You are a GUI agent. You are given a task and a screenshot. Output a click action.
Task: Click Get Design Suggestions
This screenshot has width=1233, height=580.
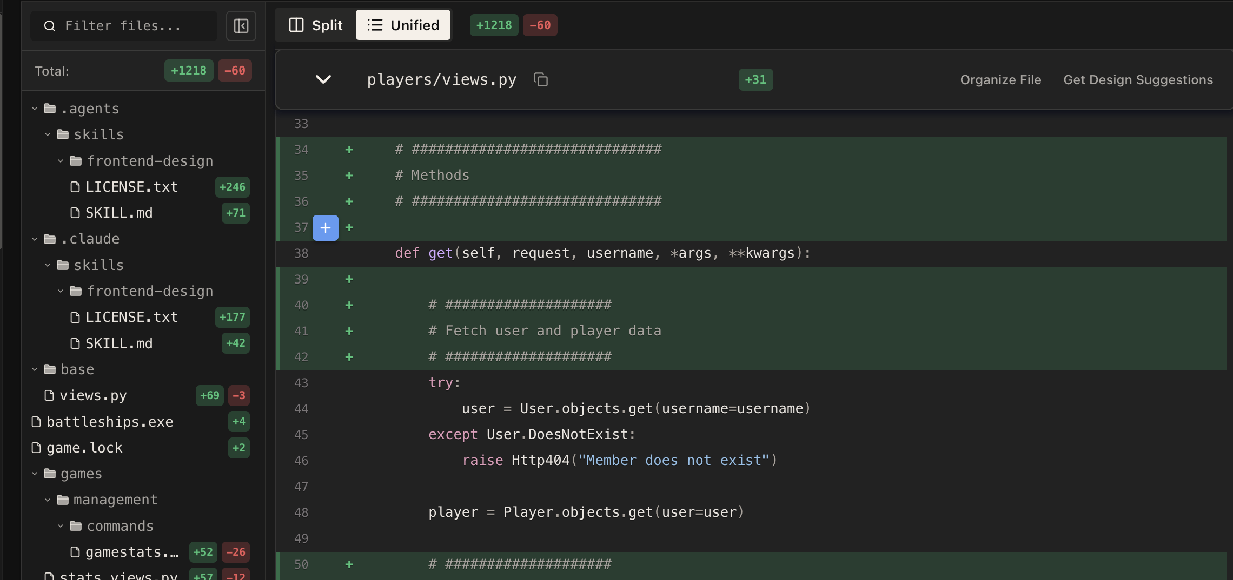(1137, 79)
